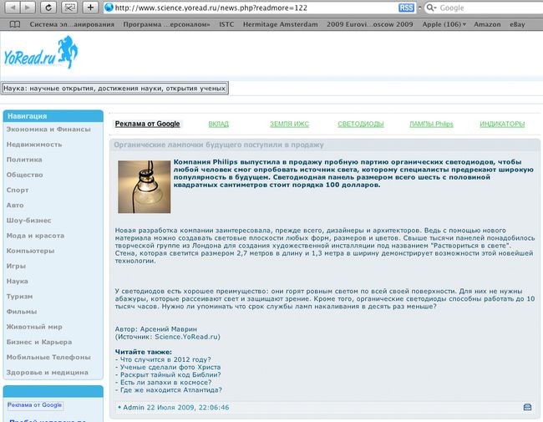Image resolution: width=543 pixels, height=422 pixels.
Task: Open the Hermitage Amsterdam bookmark
Action: pyautogui.click(x=280, y=24)
